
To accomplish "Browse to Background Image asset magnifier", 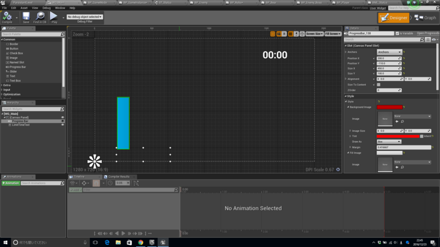I will 403,121.
